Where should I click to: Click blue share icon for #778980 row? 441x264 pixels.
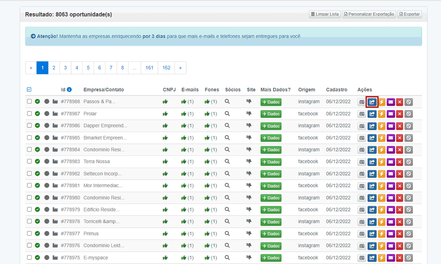click(x=372, y=198)
